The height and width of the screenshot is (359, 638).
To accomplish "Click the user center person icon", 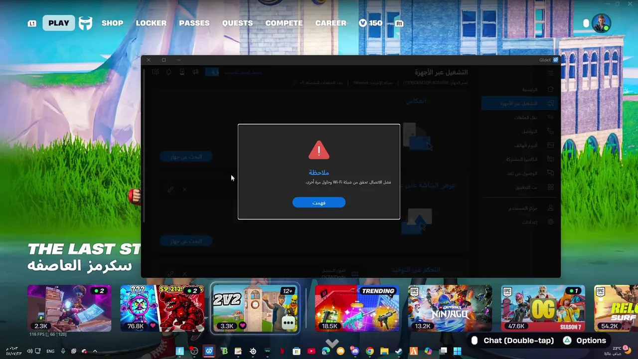I will (551, 207).
